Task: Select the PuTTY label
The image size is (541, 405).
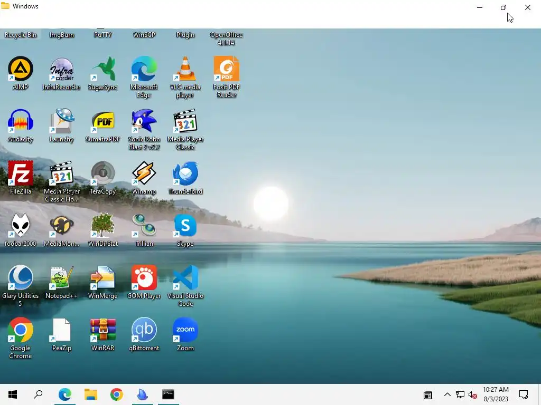Action: click(x=102, y=35)
